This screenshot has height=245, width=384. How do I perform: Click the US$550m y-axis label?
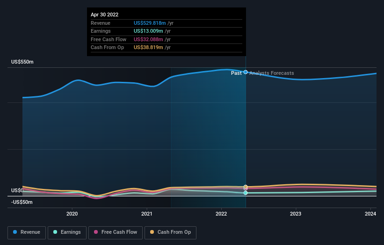(22, 62)
